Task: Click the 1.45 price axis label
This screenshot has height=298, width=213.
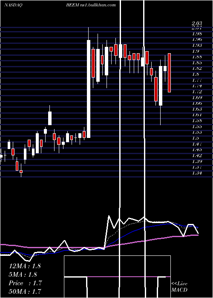Action: point(197,150)
